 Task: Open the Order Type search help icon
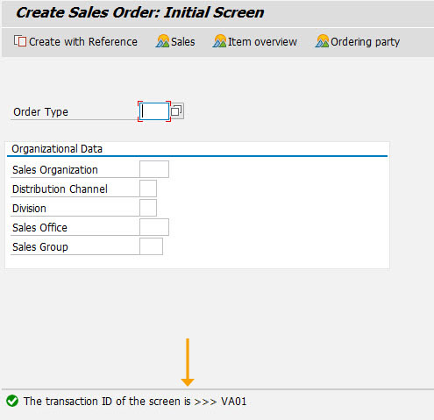click(176, 111)
